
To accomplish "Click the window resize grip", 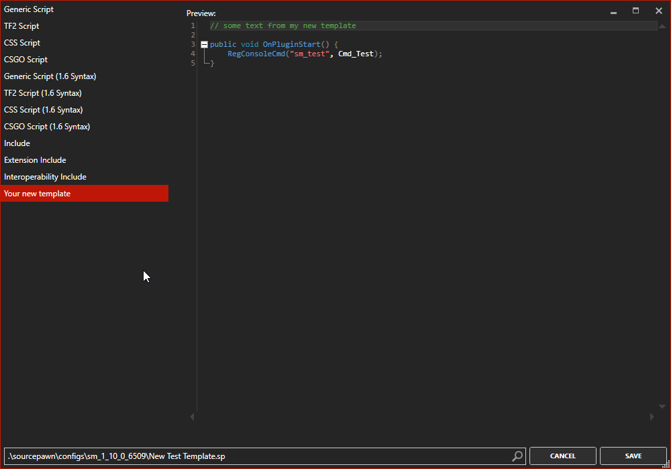I will tap(666, 464).
